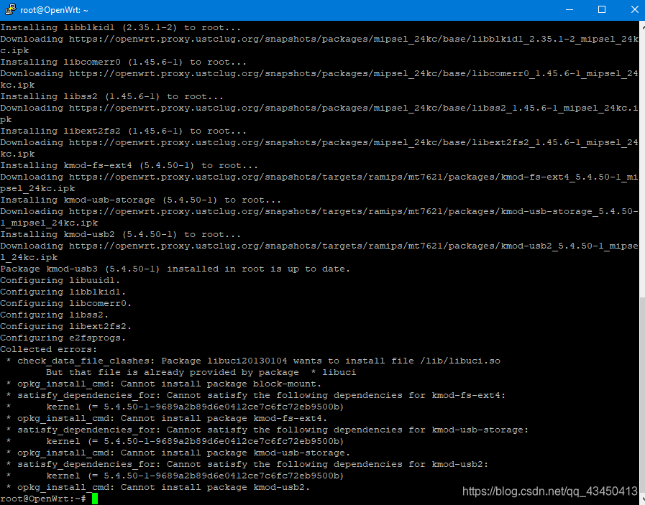645x505 pixels.
Task: Click 'Installing libblkid1 (2.35.1-2)' line
Action: [121, 27]
